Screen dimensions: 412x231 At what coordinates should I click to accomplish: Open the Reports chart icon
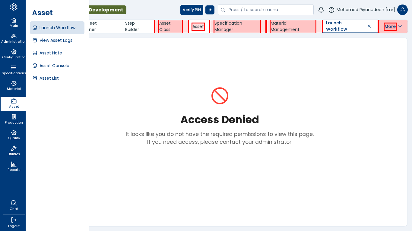14,166
